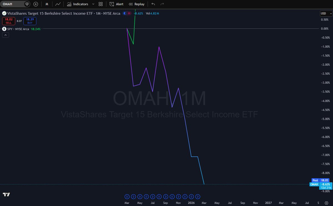Click the VistaShares logo icon in legend
The width and height of the screenshot is (333, 206).
tap(4, 13)
